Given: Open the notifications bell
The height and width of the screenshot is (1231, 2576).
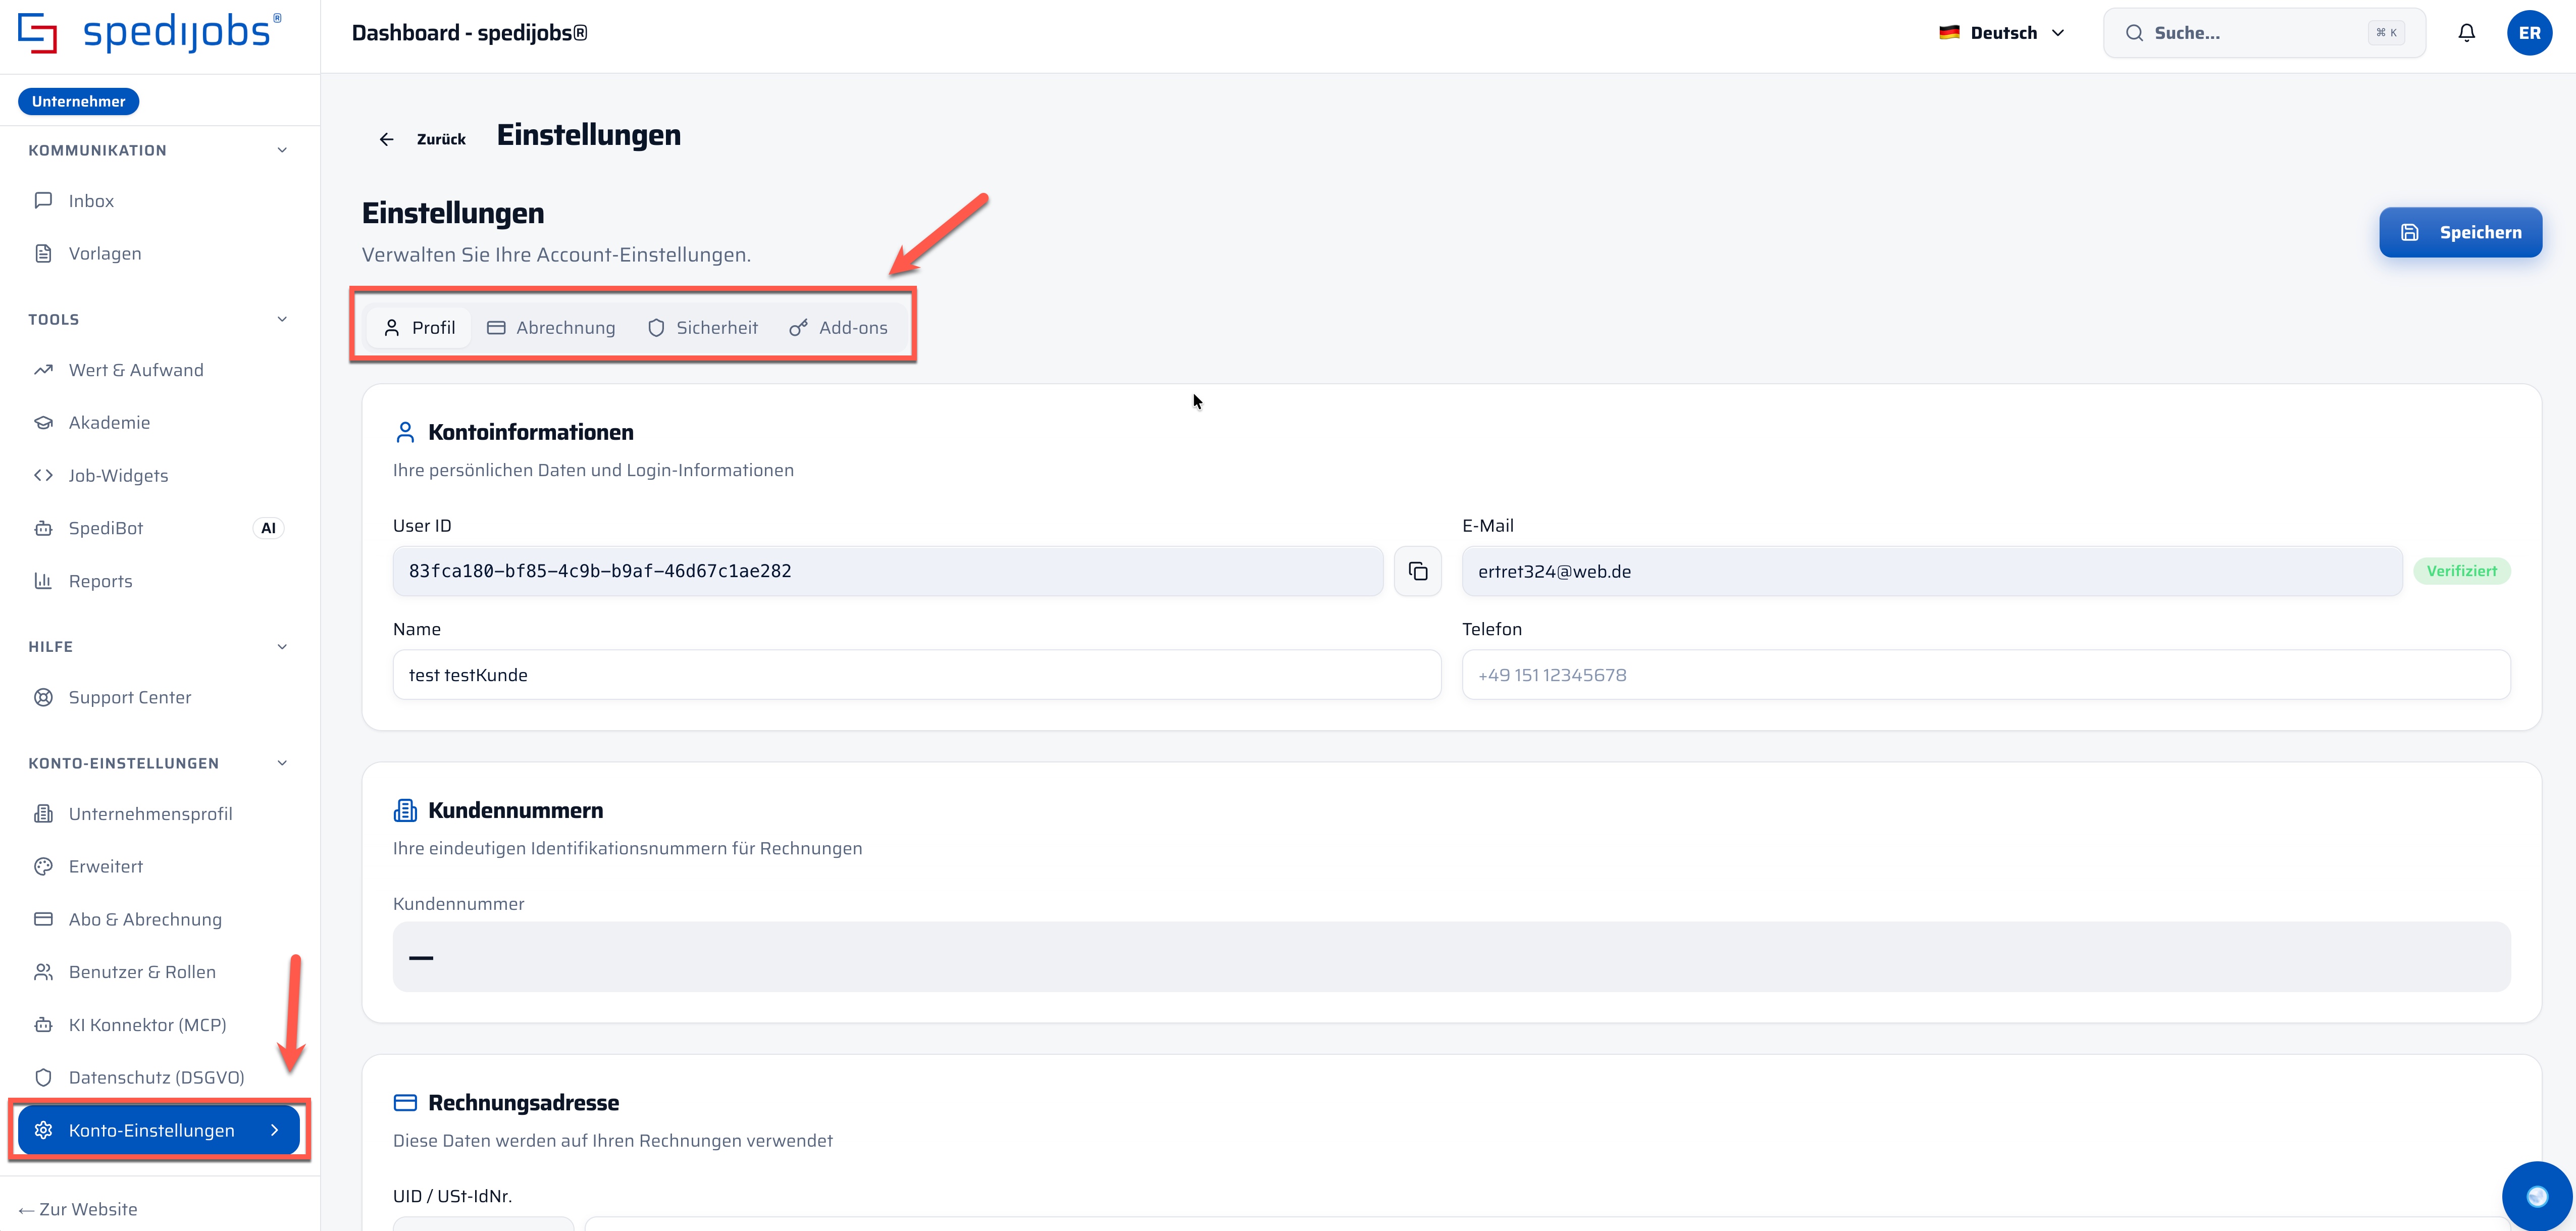Looking at the screenshot, I should [x=2466, y=33].
